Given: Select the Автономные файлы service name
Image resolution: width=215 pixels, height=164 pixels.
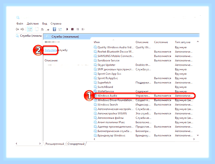Looking at the screenshot, I should click(x=111, y=118).
